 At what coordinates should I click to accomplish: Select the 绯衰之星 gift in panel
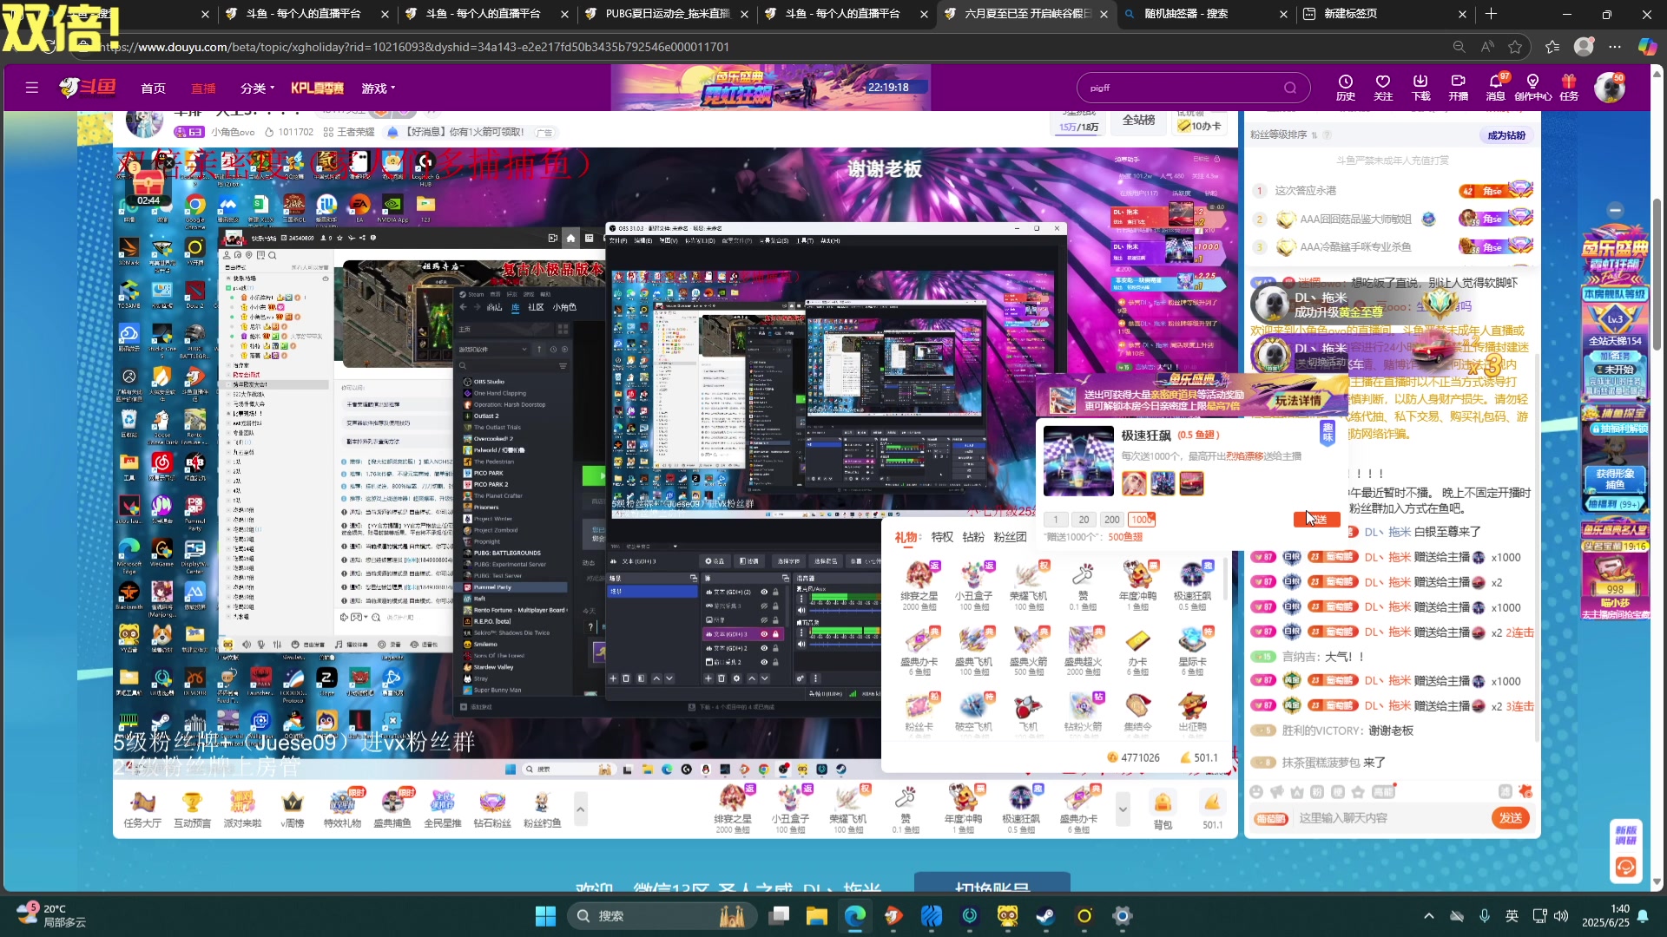click(x=919, y=585)
